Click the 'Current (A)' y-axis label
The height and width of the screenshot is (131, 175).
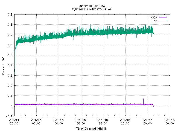coord(3,65)
